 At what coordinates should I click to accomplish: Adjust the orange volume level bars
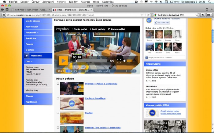pyautogui.click(x=131, y=61)
